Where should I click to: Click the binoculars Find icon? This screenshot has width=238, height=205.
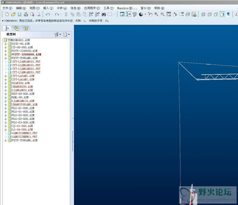click(104, 14)
